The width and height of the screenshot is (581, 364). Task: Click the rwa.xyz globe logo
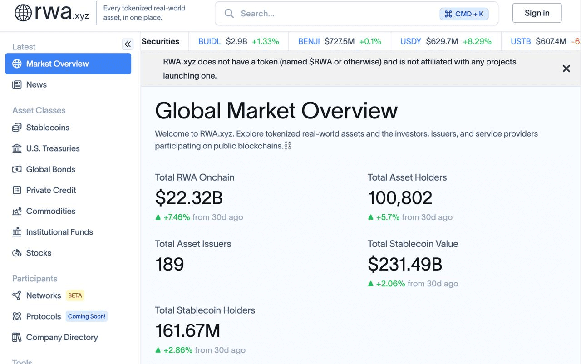[x=23, y=13]
